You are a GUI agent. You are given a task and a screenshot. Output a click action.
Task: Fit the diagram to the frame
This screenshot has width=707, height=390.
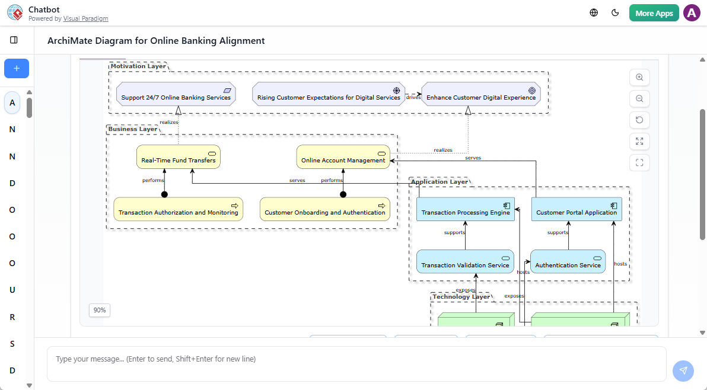(639, 162)
